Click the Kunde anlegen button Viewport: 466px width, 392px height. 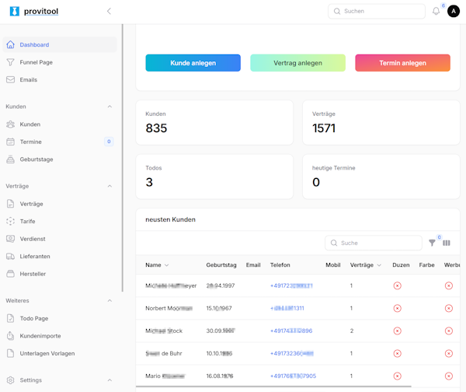point(193,63)
